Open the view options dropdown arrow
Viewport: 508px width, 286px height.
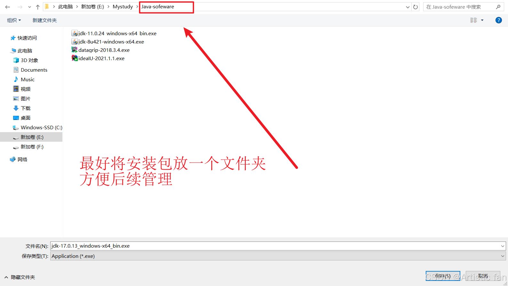point(482,20)
